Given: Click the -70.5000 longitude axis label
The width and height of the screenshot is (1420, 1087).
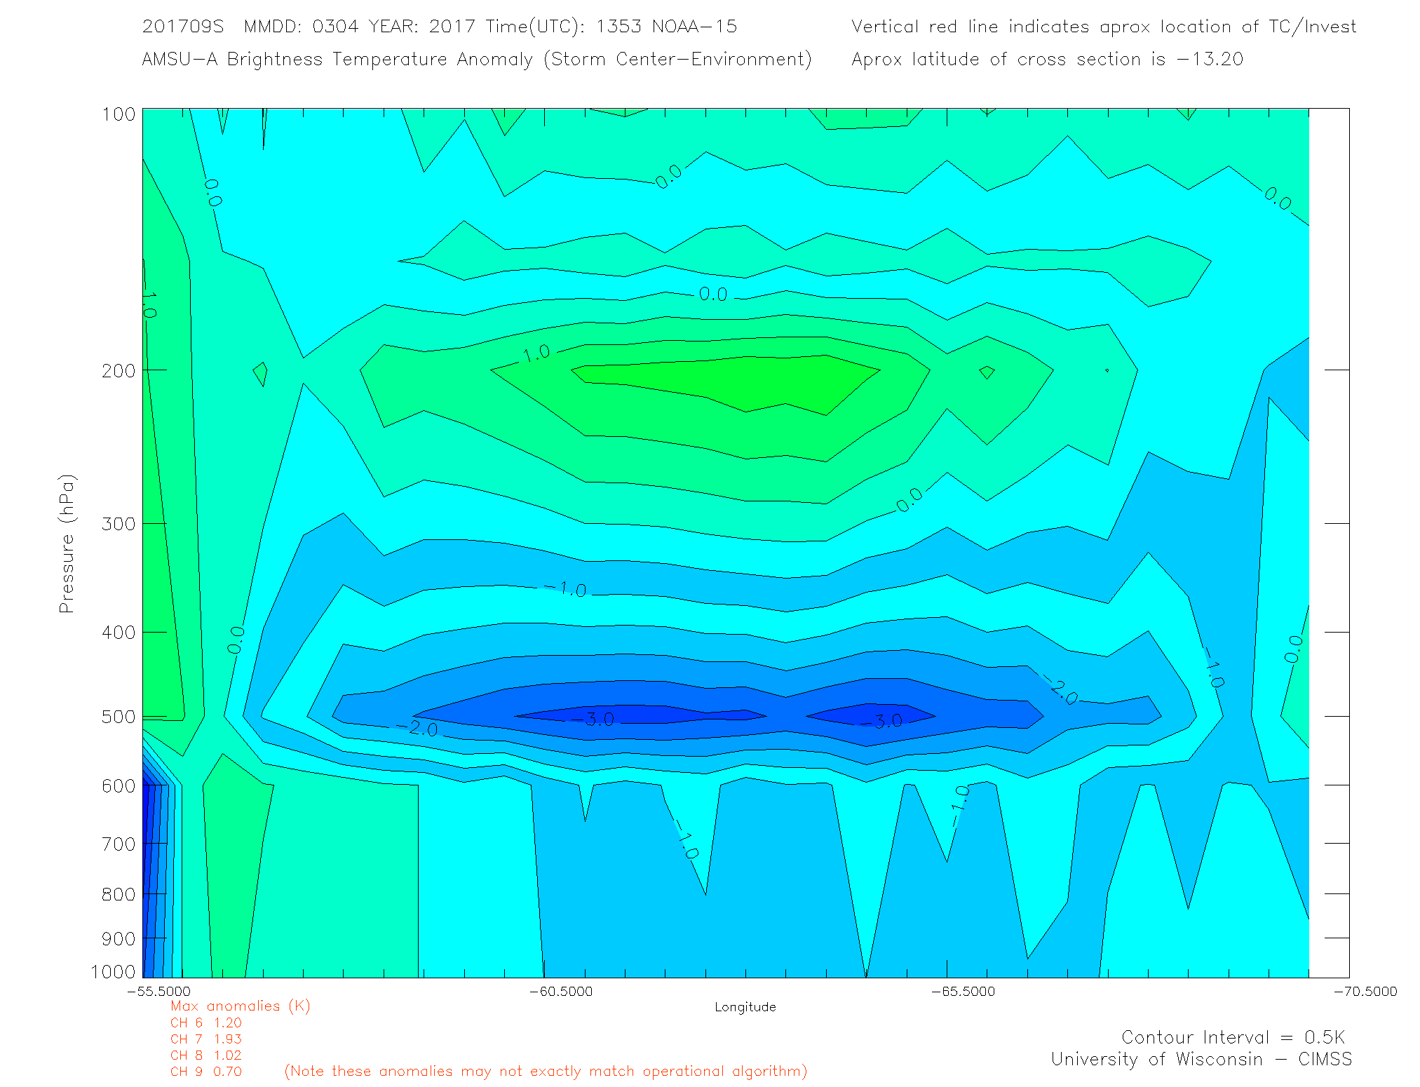Looking at the screenshot, I should 1365,991.
